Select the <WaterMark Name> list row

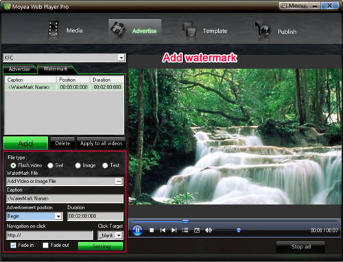[x=64, y=87]
